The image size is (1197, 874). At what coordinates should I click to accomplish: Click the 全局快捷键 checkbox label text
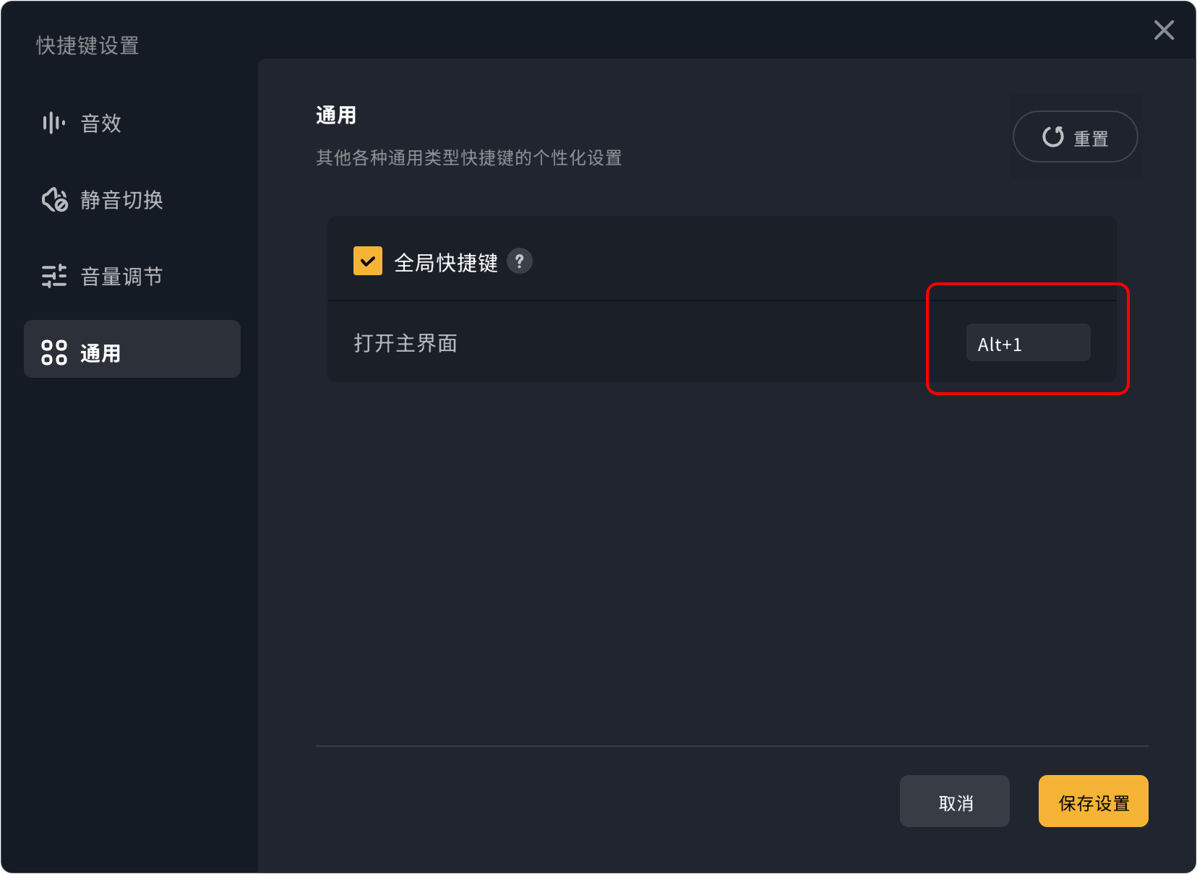(x=446, y=263)
